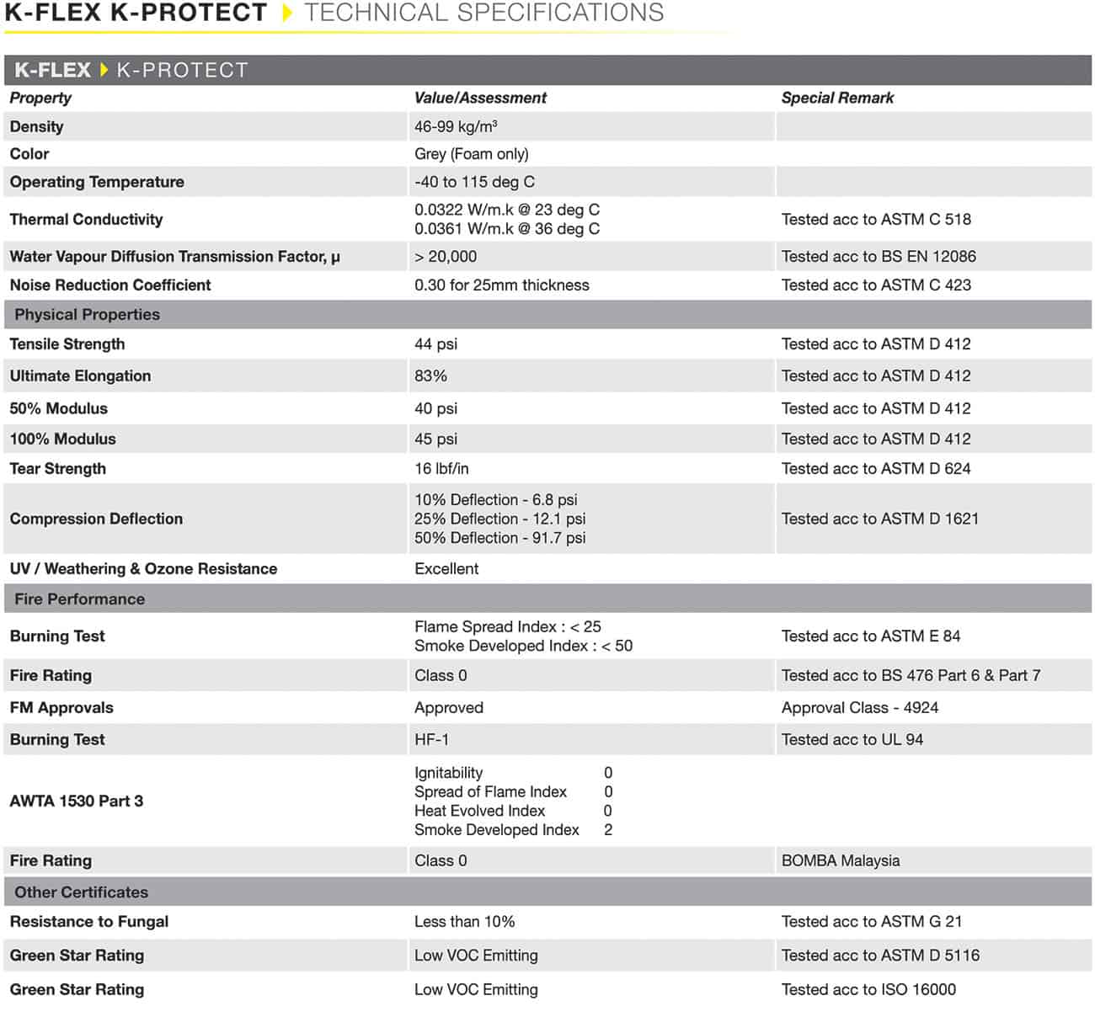This screenshot has height=1017, width=1095.
Task: Select the 'Noise Reduction Coefficient' label
Action: pos(110,285)
